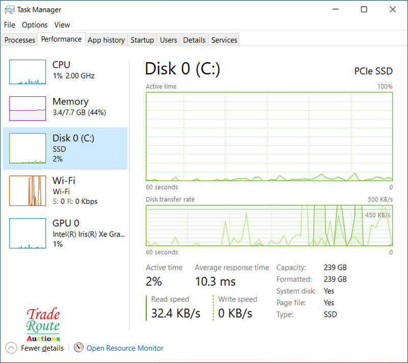Click the Resource Monitor gauge icon

pyautogui.click(x=79, y=348)
